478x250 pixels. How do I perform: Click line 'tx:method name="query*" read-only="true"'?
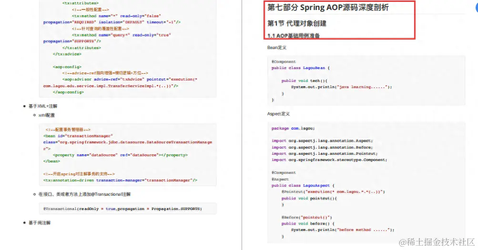[122, 35]
